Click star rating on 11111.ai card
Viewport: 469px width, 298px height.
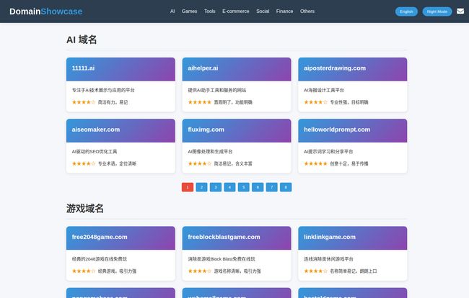tap(84, 102)
